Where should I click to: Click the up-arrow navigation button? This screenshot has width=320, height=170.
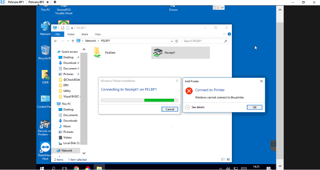pos(73,41)
